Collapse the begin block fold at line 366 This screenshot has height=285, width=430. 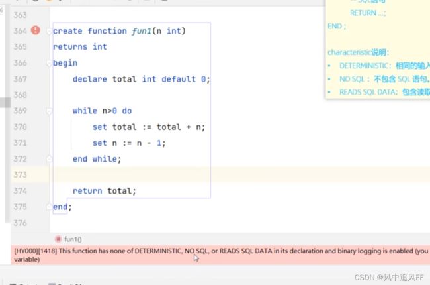[49, 64]
